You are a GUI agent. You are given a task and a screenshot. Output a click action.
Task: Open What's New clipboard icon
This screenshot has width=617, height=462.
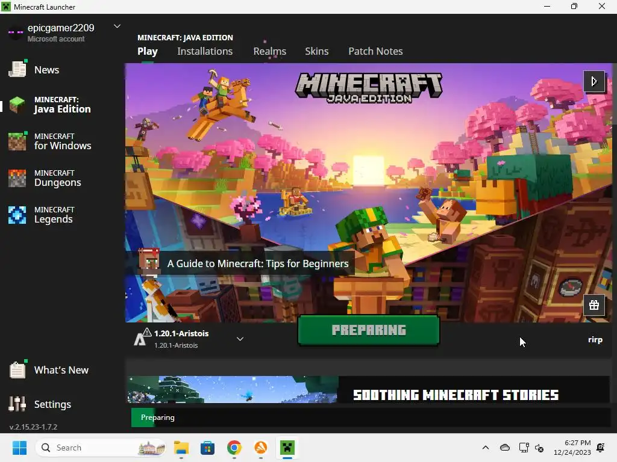[17, 370]
